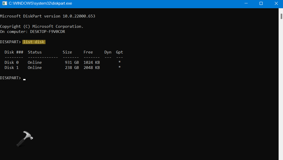Click the 'Free' column header
Screen dimensions: 283x160
tap(88, 52)
